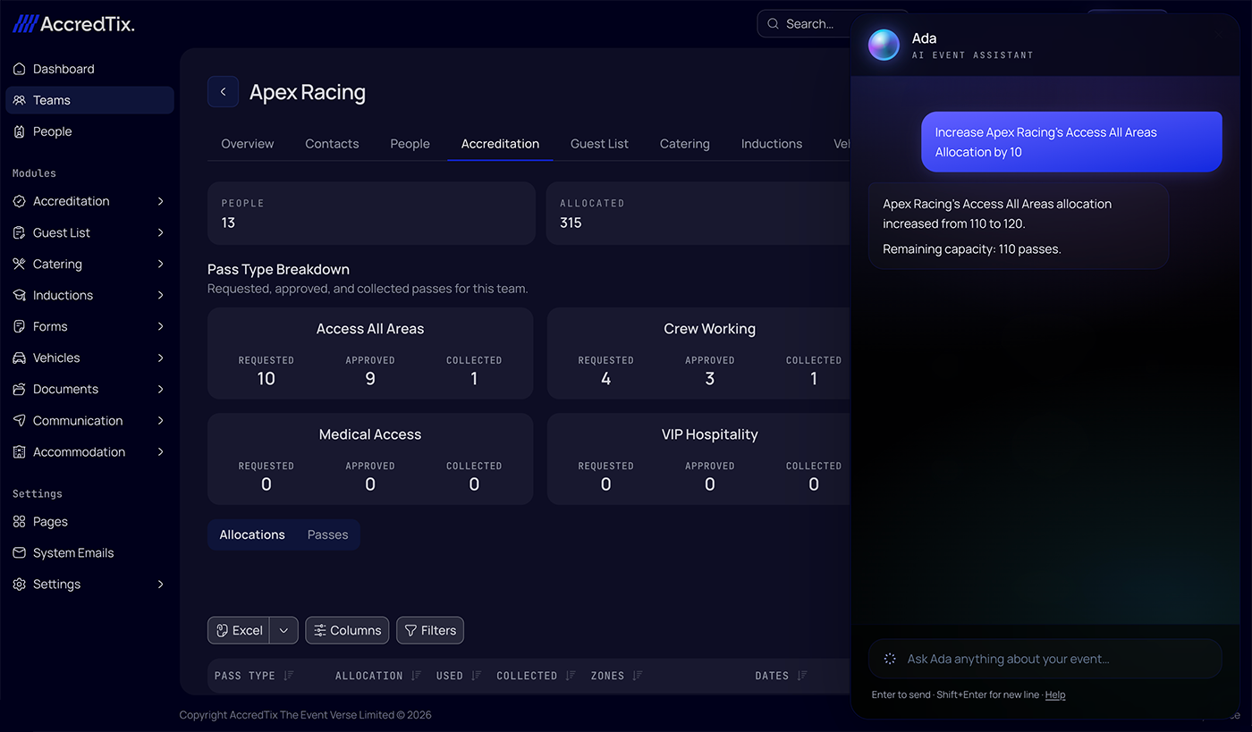
Task: Expand the Guest List module chevron
Action: click(161, 232)
